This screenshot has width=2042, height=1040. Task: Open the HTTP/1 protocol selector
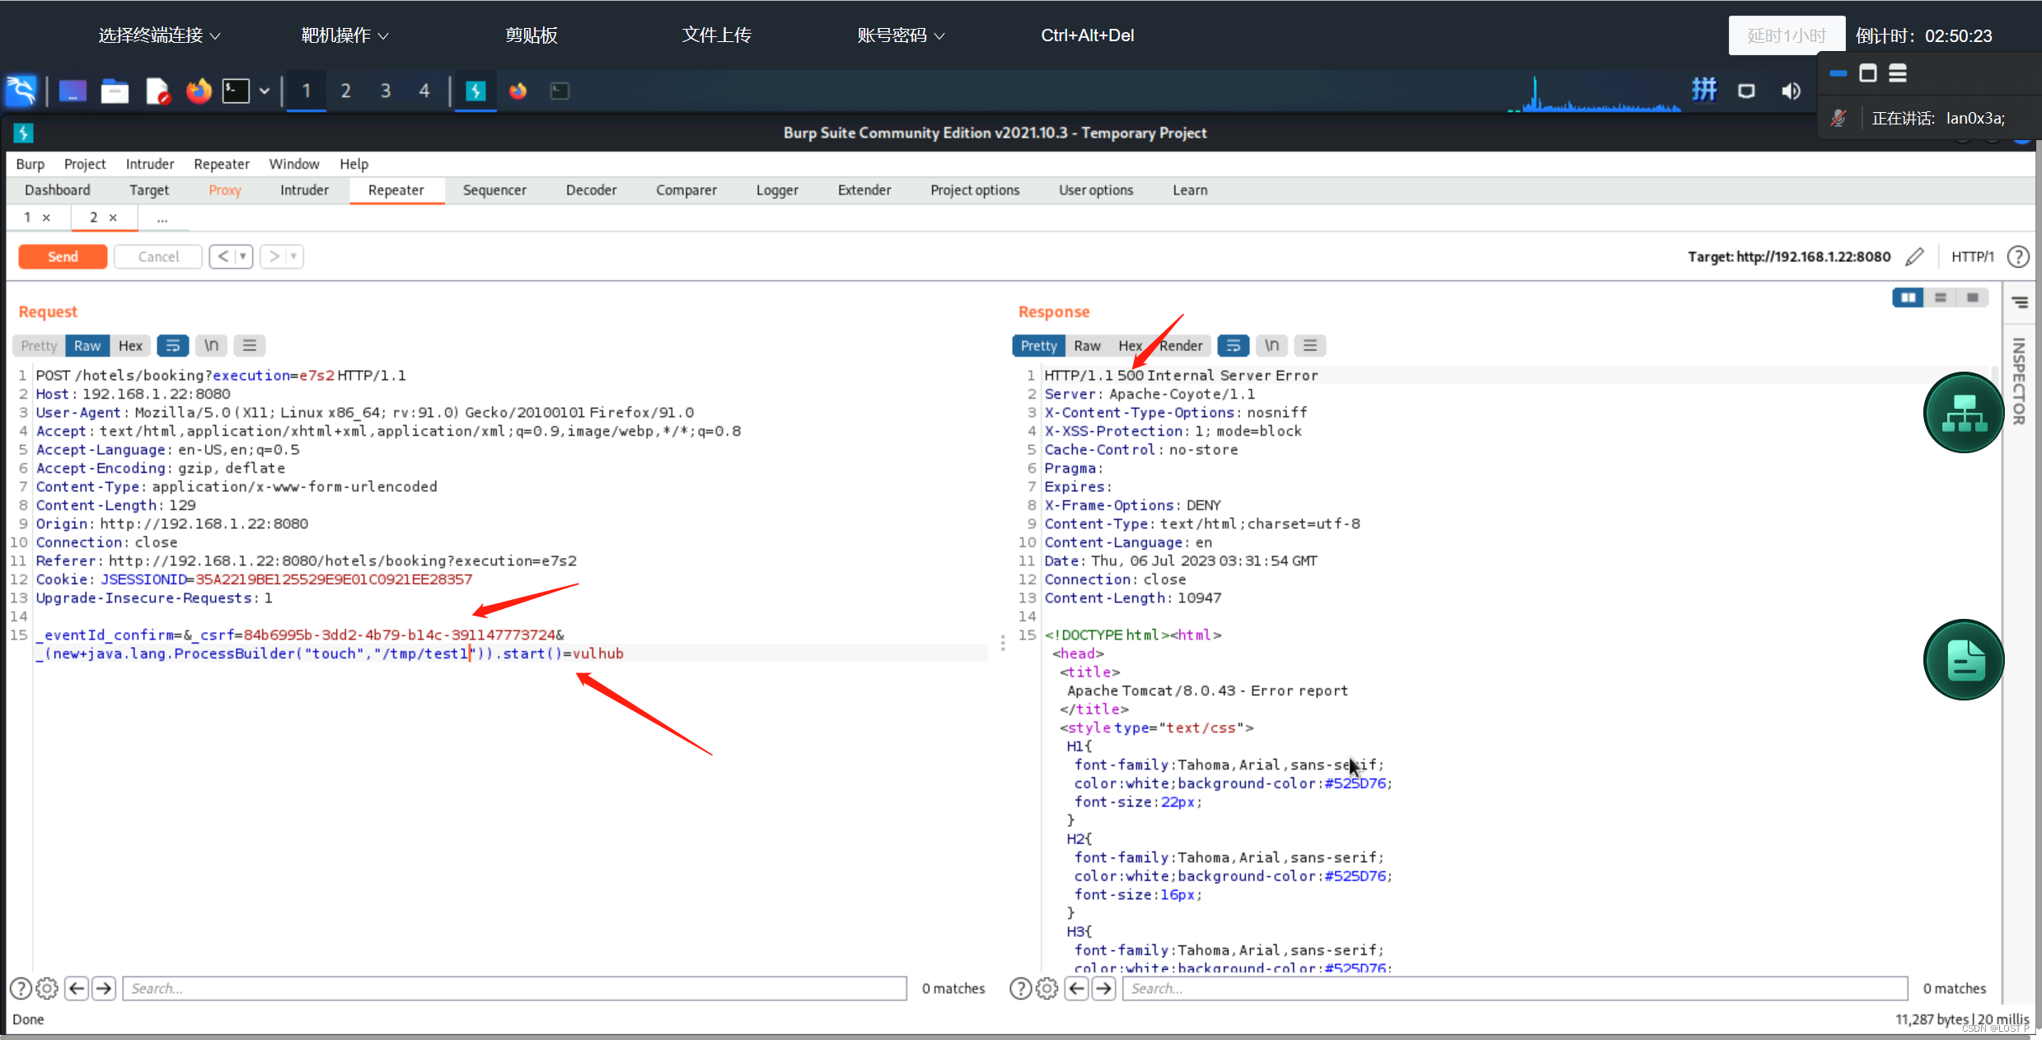[x=1972, y=256]
